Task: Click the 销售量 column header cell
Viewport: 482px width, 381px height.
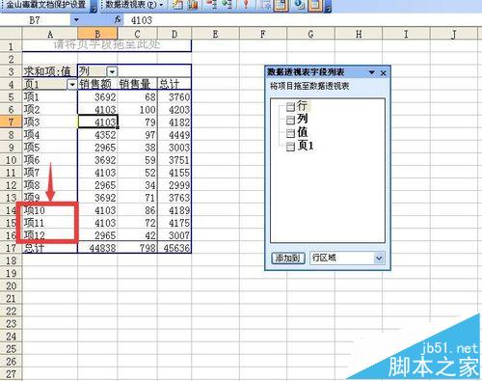Action: pos(137,84)
